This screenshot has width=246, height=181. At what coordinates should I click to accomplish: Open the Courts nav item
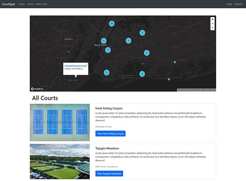click(30, 4)
